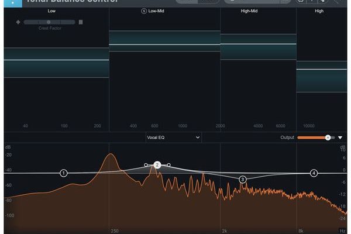This screenshot has height=234, width=351.
Task: Click the left bandwidth handle of node 2
Action: [146, 166]
